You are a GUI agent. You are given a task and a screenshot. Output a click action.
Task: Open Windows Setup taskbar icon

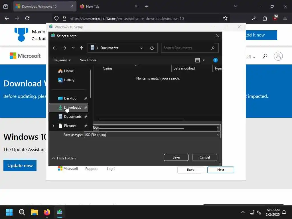60,212
